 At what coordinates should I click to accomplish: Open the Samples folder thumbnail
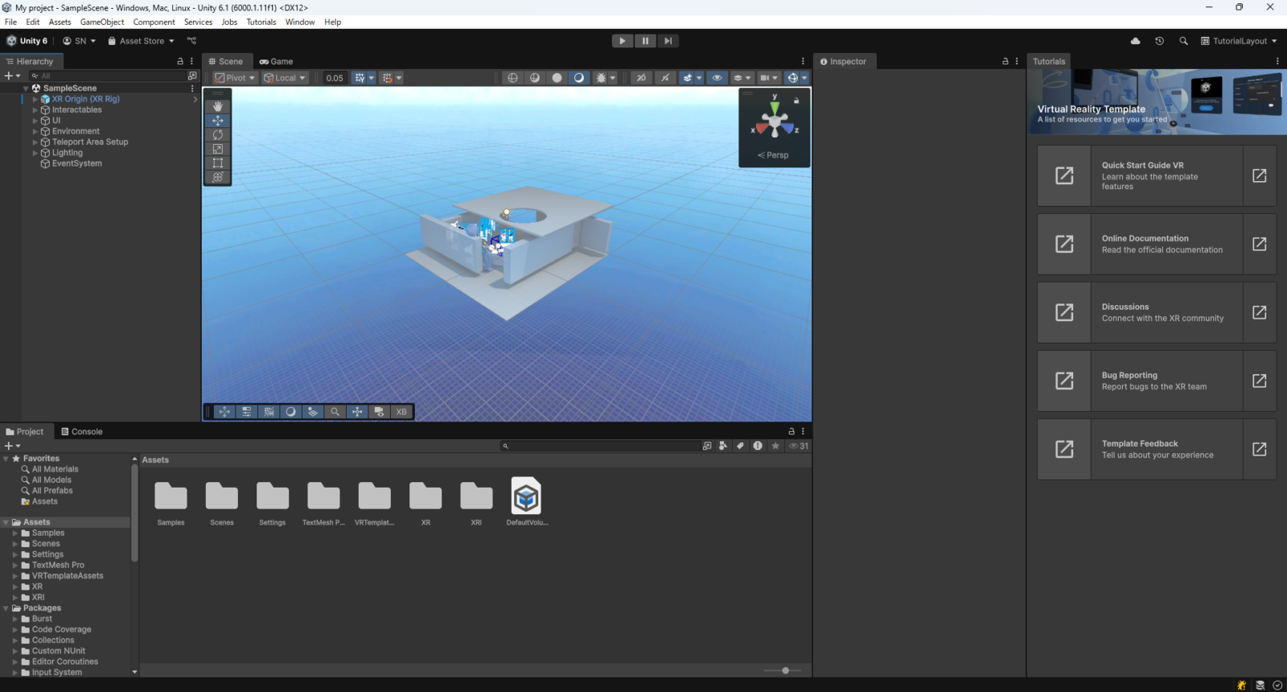[x=171, y=503]
